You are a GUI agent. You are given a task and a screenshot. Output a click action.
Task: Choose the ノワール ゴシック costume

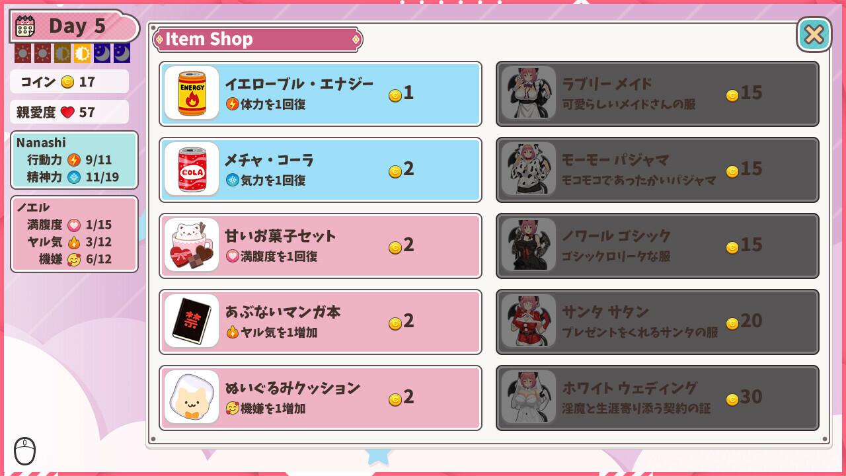click(x=658, y=245)
